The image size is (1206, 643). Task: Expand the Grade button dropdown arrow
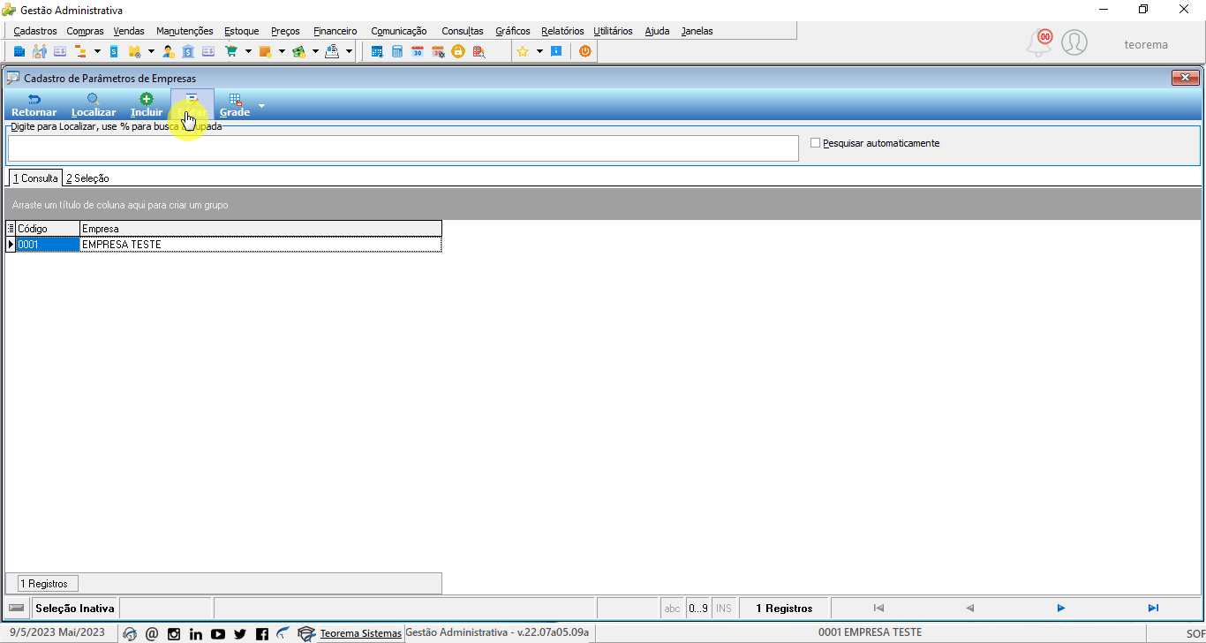click(260, 106)
